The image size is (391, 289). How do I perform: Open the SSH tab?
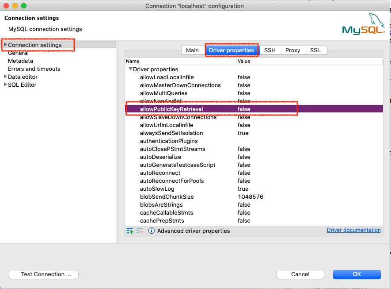tap(270, 50)
